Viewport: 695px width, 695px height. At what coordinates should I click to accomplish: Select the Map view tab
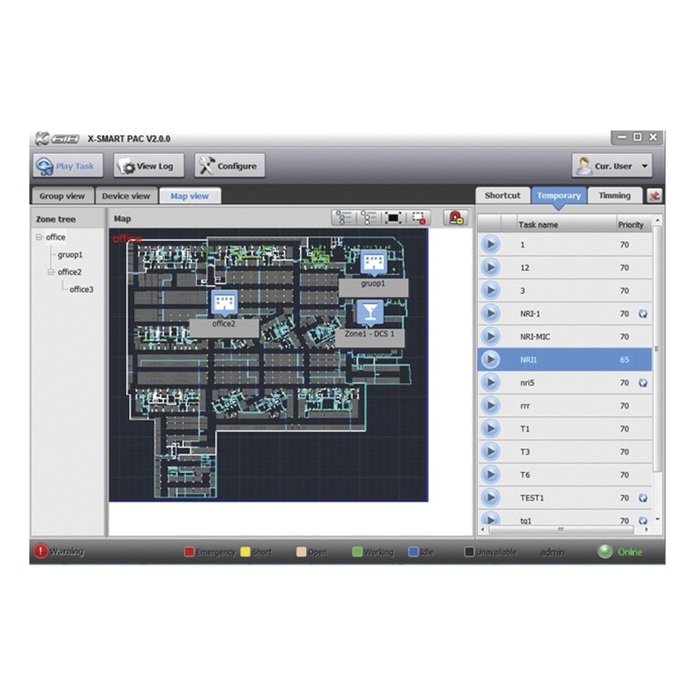190,196
